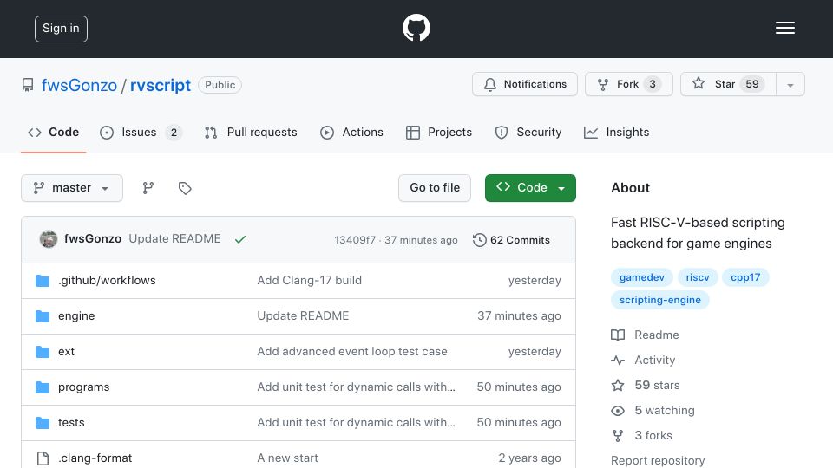Open the Readme link in About
The width and height of the screenshot is (833, 468).
pyautogui.click(x=645, y=335)
